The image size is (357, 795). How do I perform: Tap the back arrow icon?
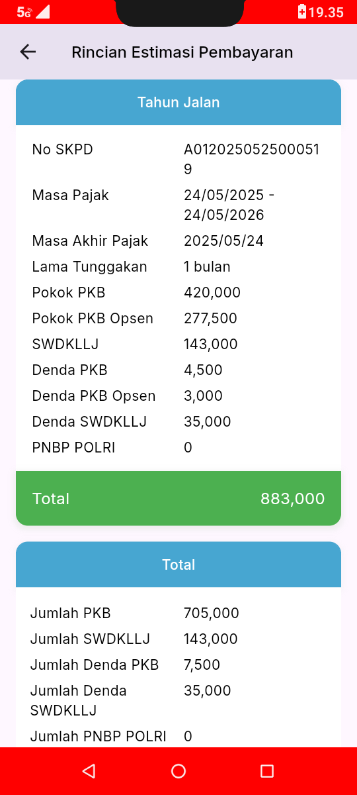[28, 52]
